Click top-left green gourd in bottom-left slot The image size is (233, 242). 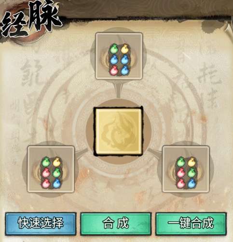[46, 162]
